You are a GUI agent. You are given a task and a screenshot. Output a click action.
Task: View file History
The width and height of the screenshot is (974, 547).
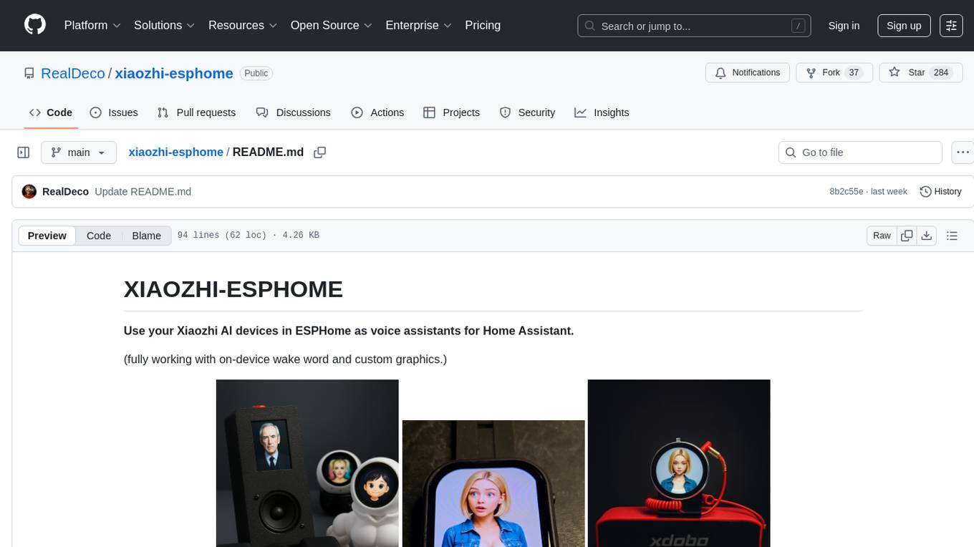point(940,192)
